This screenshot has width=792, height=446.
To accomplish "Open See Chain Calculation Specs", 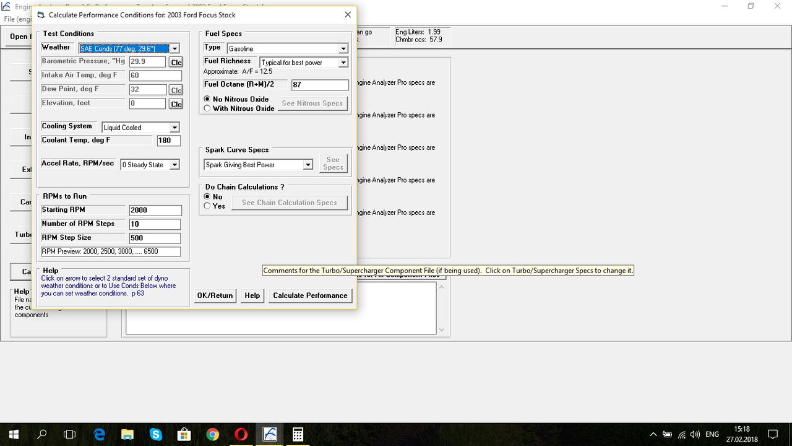I will click(290, 203).
